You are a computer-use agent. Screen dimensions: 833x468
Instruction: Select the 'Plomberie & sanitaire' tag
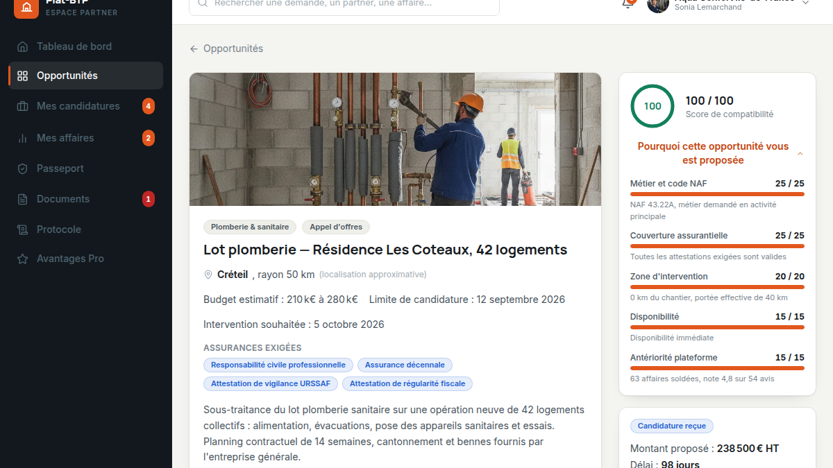(250, 227)
